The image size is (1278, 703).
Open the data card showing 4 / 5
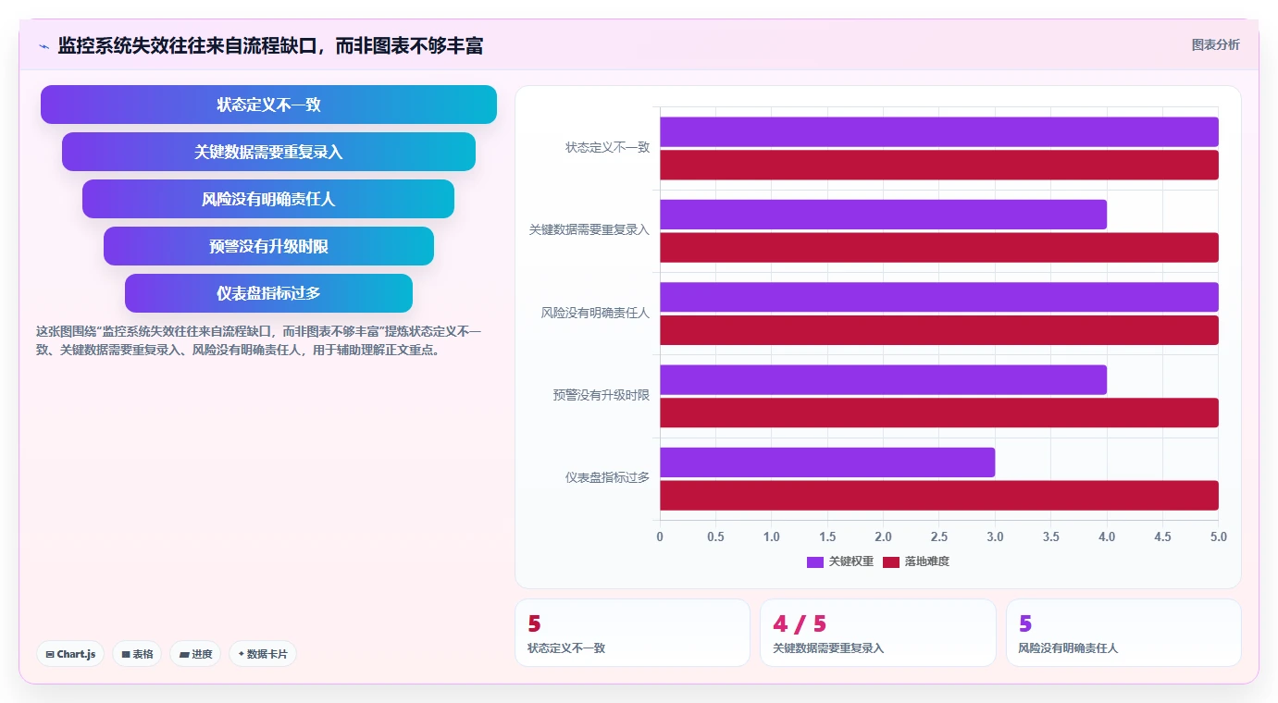(x=878, y=633)
